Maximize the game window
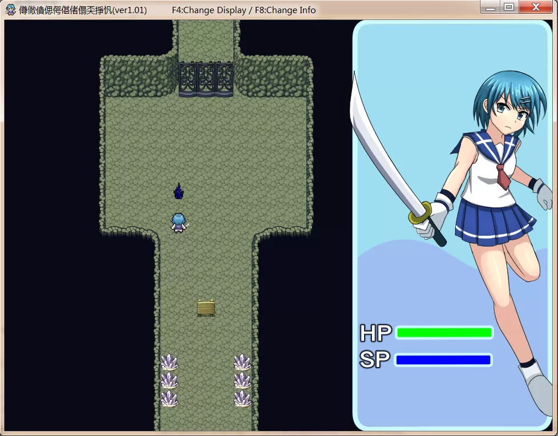This screenshot has height=436, width=558. (x=508, y=7)
